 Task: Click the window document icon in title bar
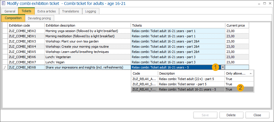coord(3,3)
